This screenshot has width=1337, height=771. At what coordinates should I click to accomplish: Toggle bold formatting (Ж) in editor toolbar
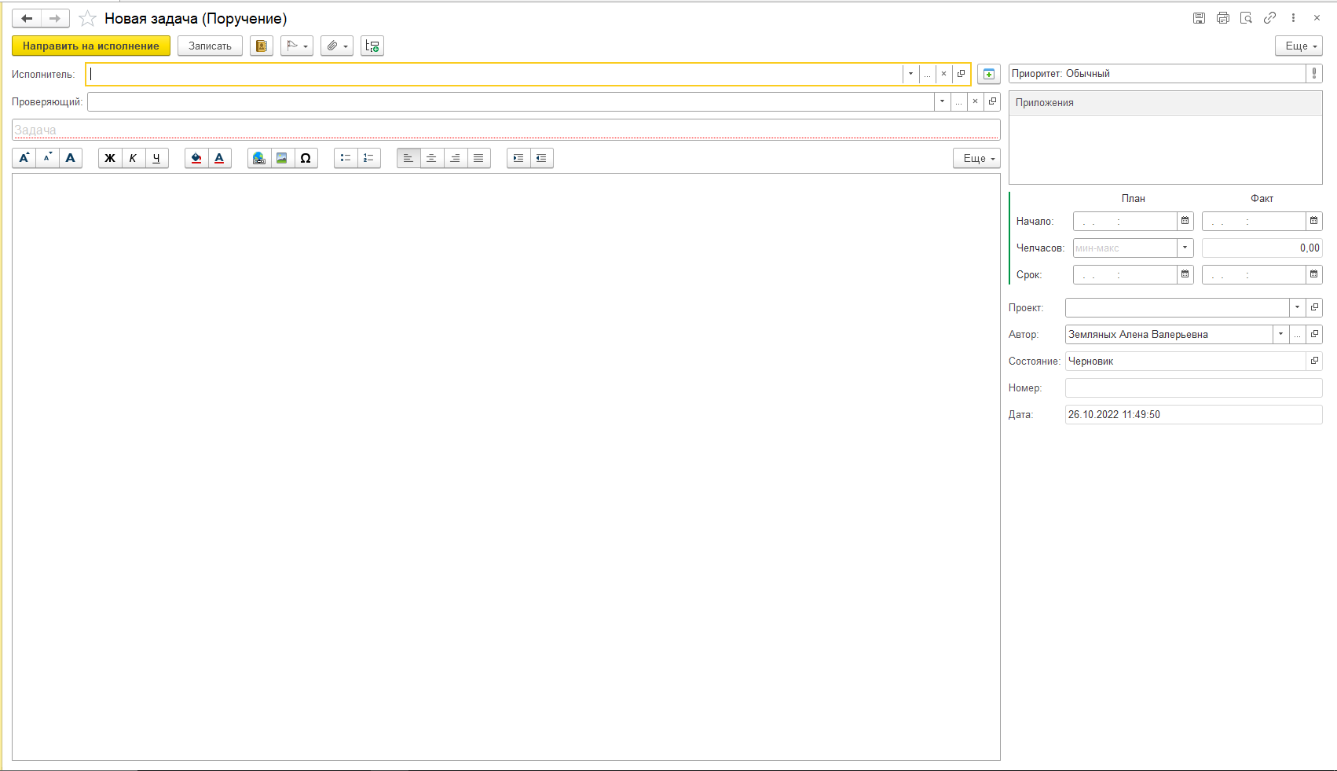pos(110,158)
